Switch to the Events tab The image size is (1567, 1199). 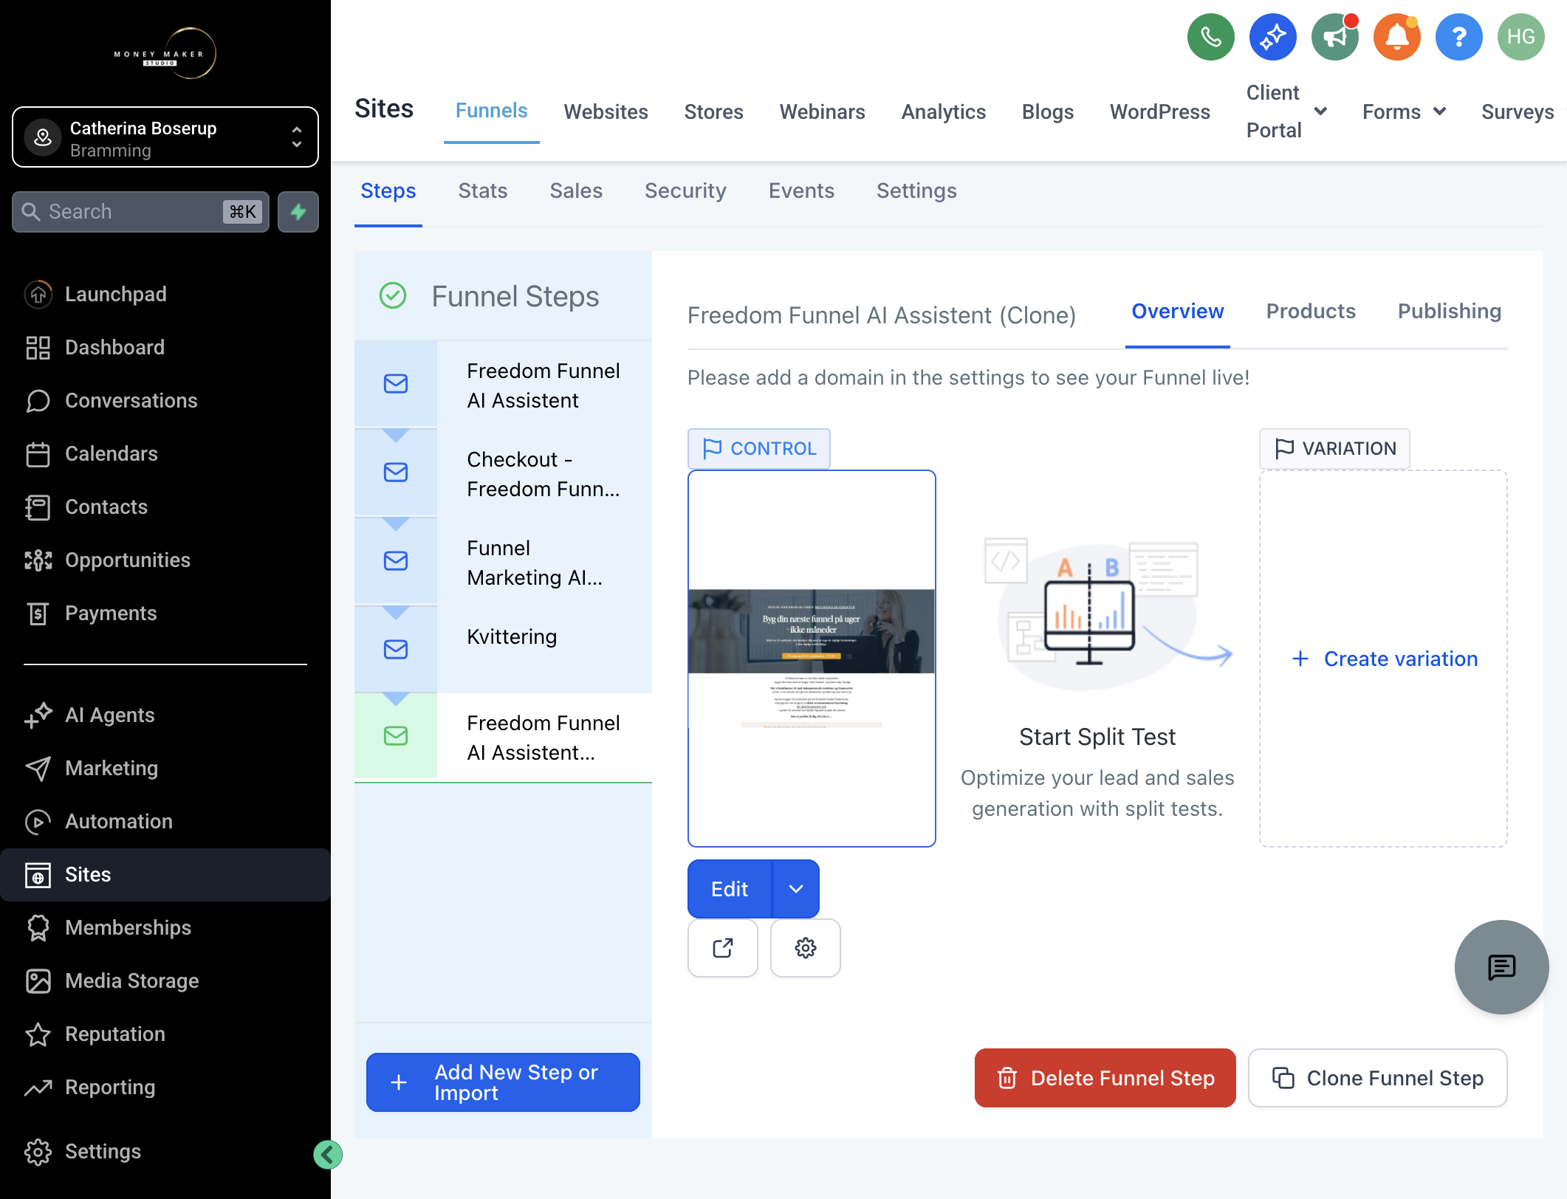(801, 190)
